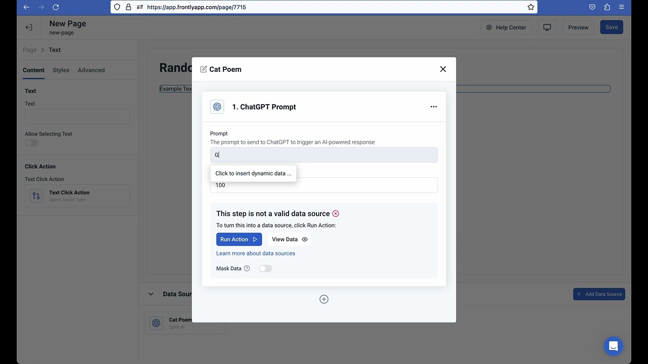
Task: Open Learn more about data sources link
Action: (256, 253)
